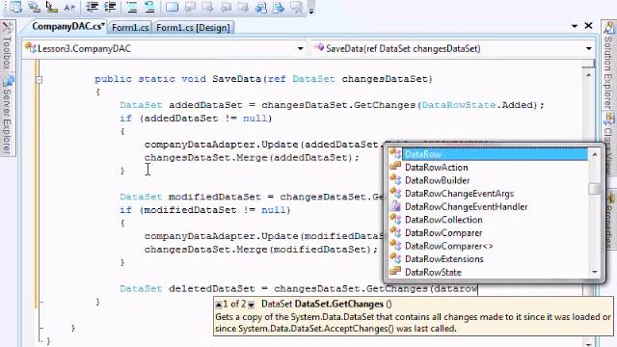Decrease line indent using toolbar icon
617x347 pixels.
pos(93,7)
